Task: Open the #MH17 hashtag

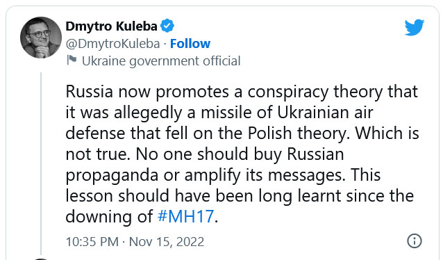Action: tap(185, 216)
